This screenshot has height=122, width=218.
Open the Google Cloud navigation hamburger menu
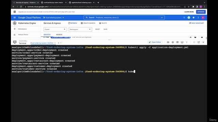15,18
